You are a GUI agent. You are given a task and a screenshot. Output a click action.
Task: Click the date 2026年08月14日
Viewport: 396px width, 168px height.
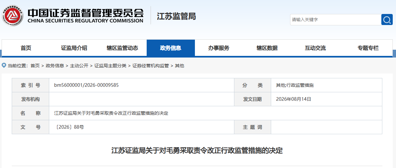pyautogui.click(x=294, y=99)
